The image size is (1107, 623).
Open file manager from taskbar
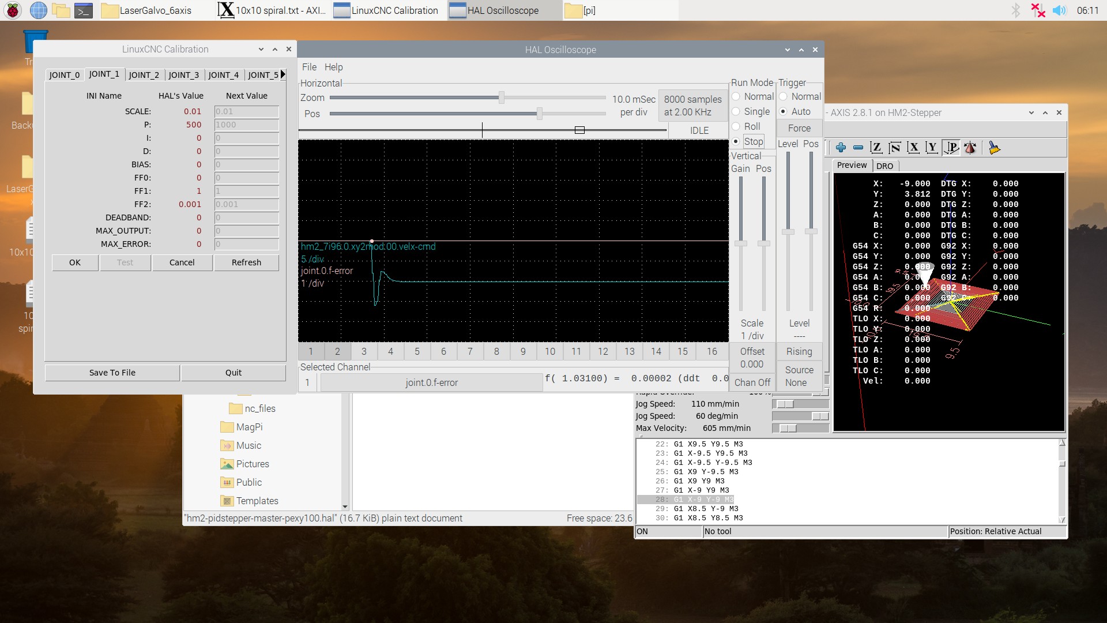click(x=61, y=10)
